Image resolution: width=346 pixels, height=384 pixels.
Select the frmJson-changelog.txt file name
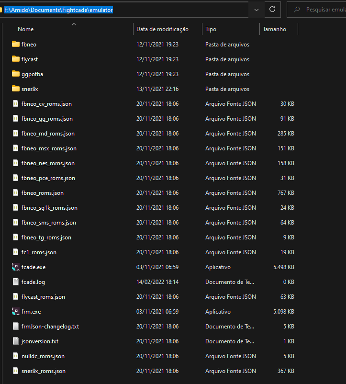(50, 327)
